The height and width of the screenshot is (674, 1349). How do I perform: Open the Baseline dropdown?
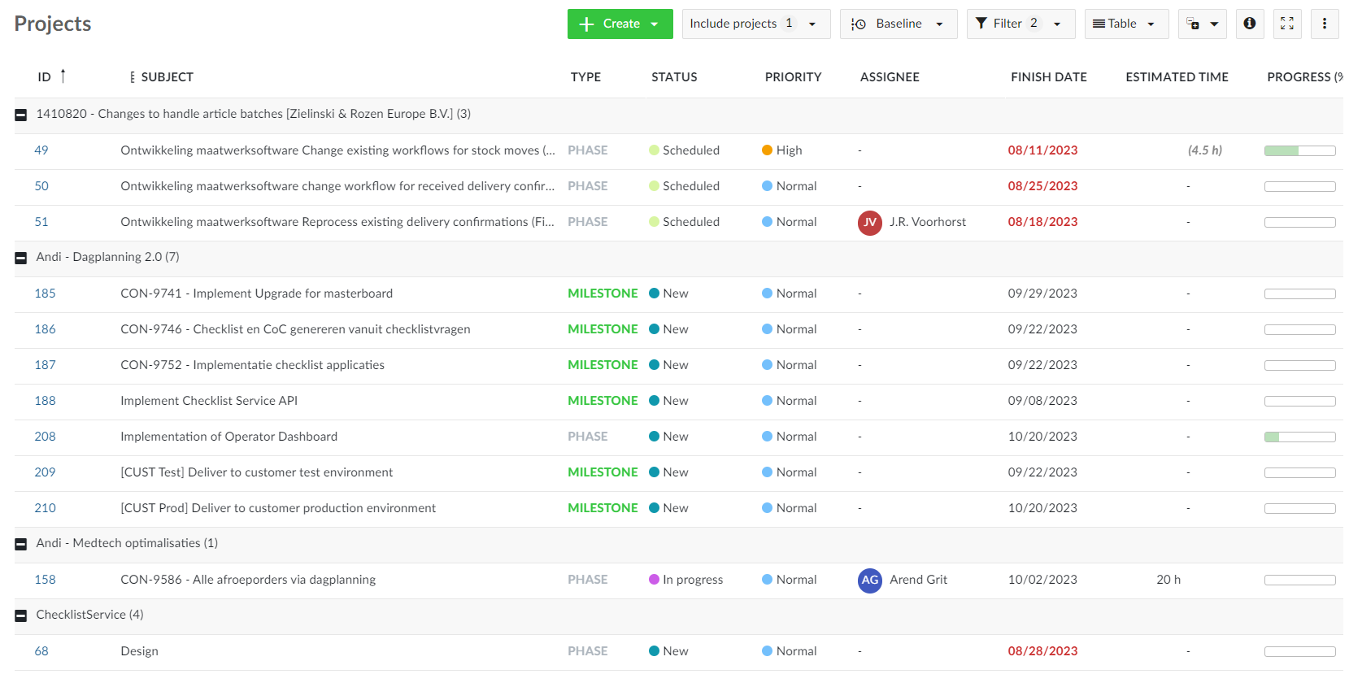point(898,24)
